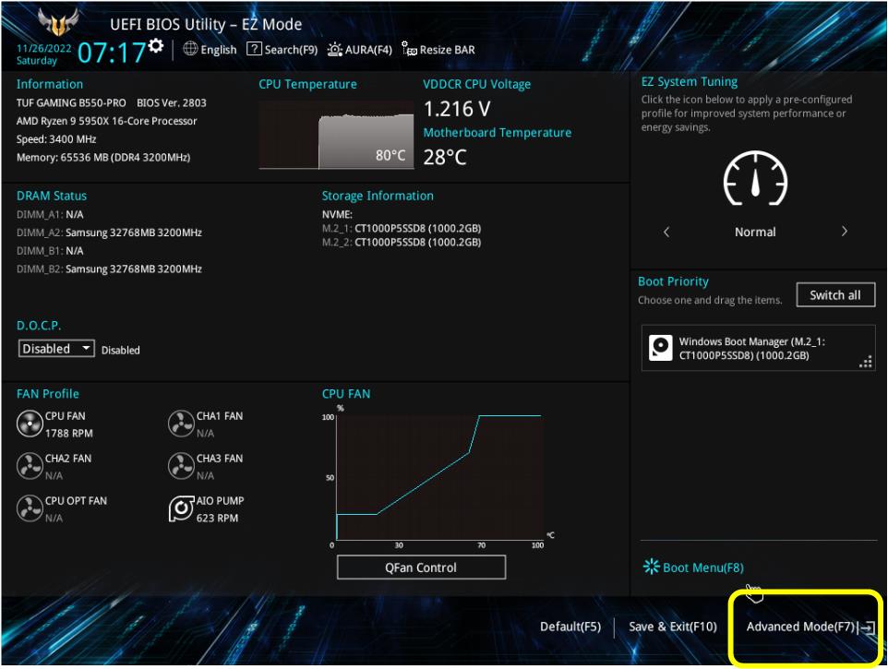The height and width of the screenshot is (669, 888).
Task: Click the Boot Menu star icon
Action: [652, 567]
